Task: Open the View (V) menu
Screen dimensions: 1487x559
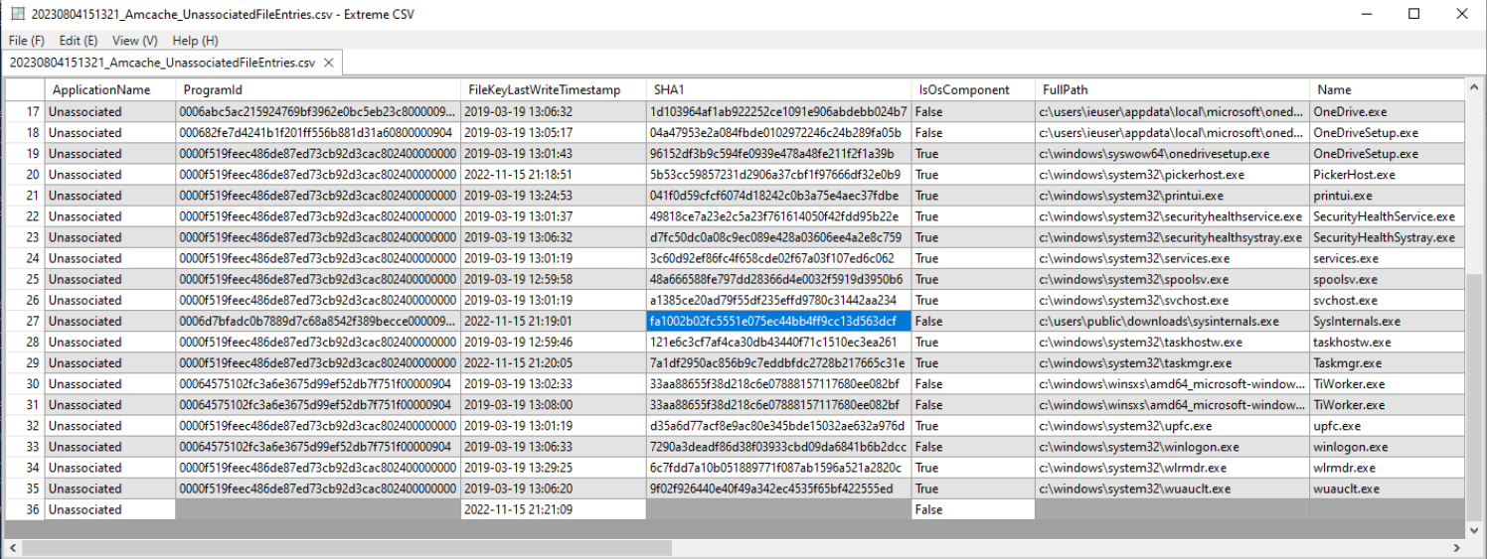Action: tap(134, 41)
